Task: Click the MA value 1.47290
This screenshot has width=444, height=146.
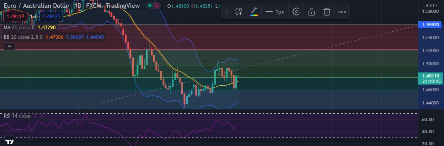Action: [47, 27]
